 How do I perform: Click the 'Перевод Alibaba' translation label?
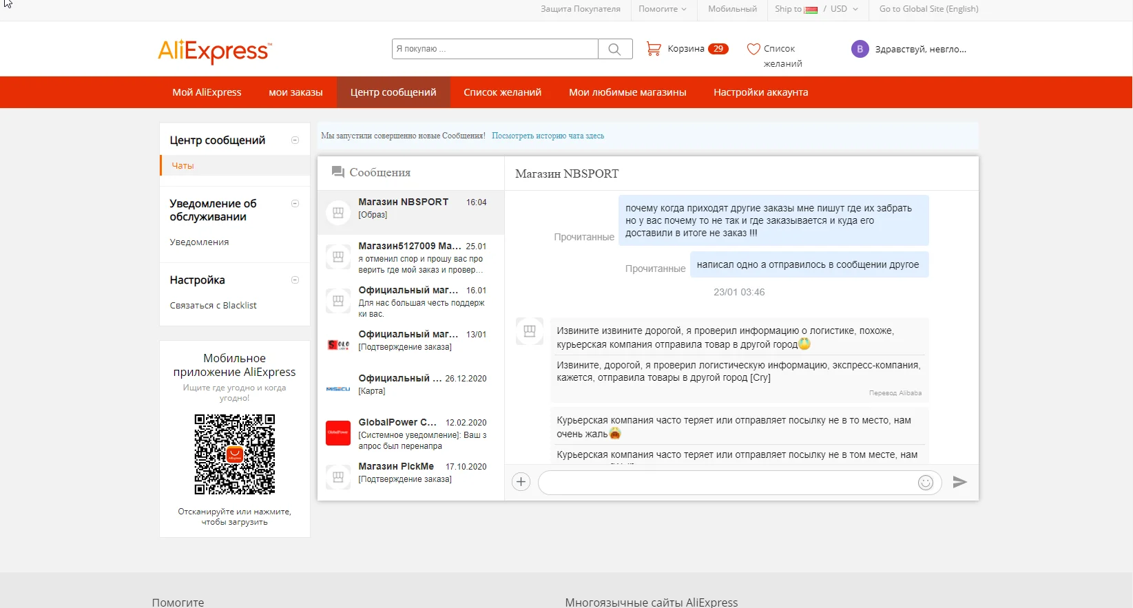(x=895, y=393)
